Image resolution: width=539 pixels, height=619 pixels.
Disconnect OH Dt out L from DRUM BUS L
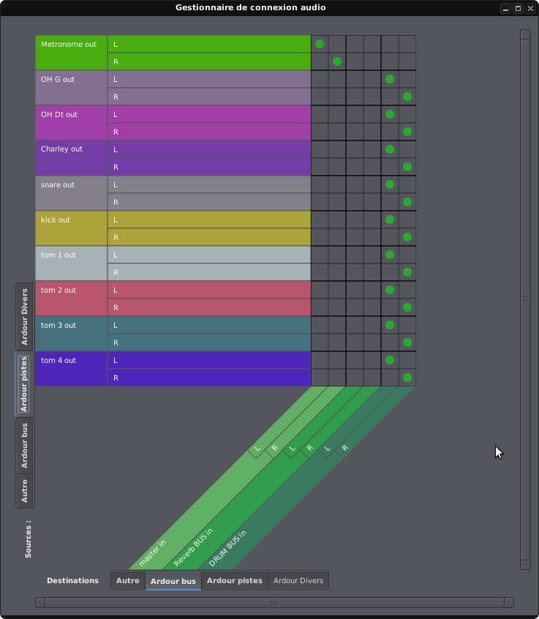pos(390,114)
